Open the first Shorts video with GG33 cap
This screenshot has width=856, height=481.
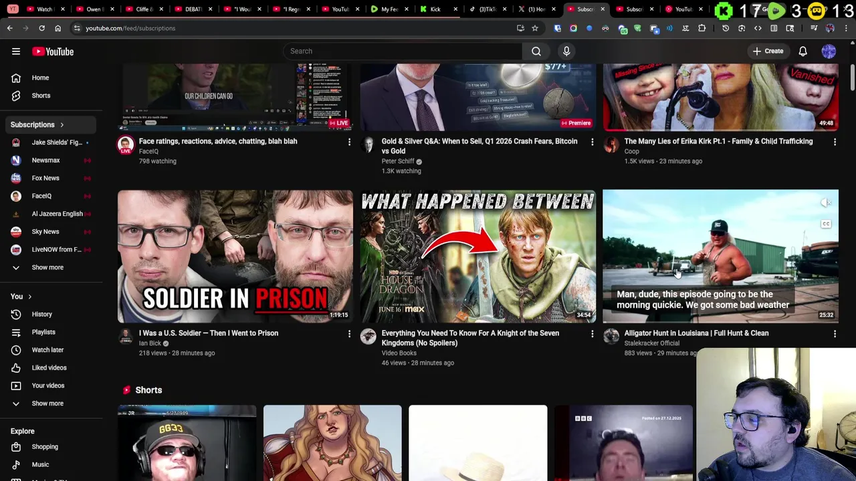click(187, 443)
